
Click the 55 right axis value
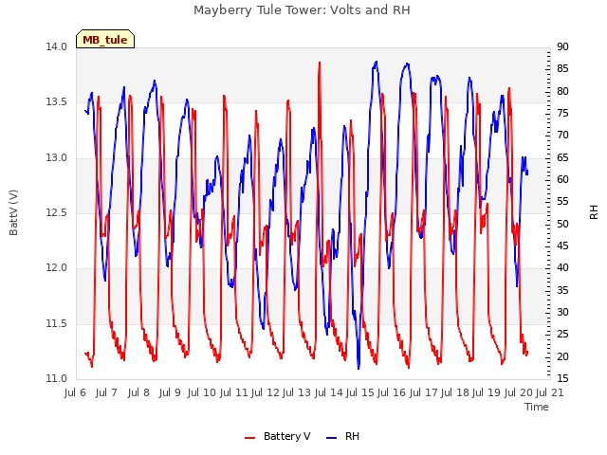[562, 202]
